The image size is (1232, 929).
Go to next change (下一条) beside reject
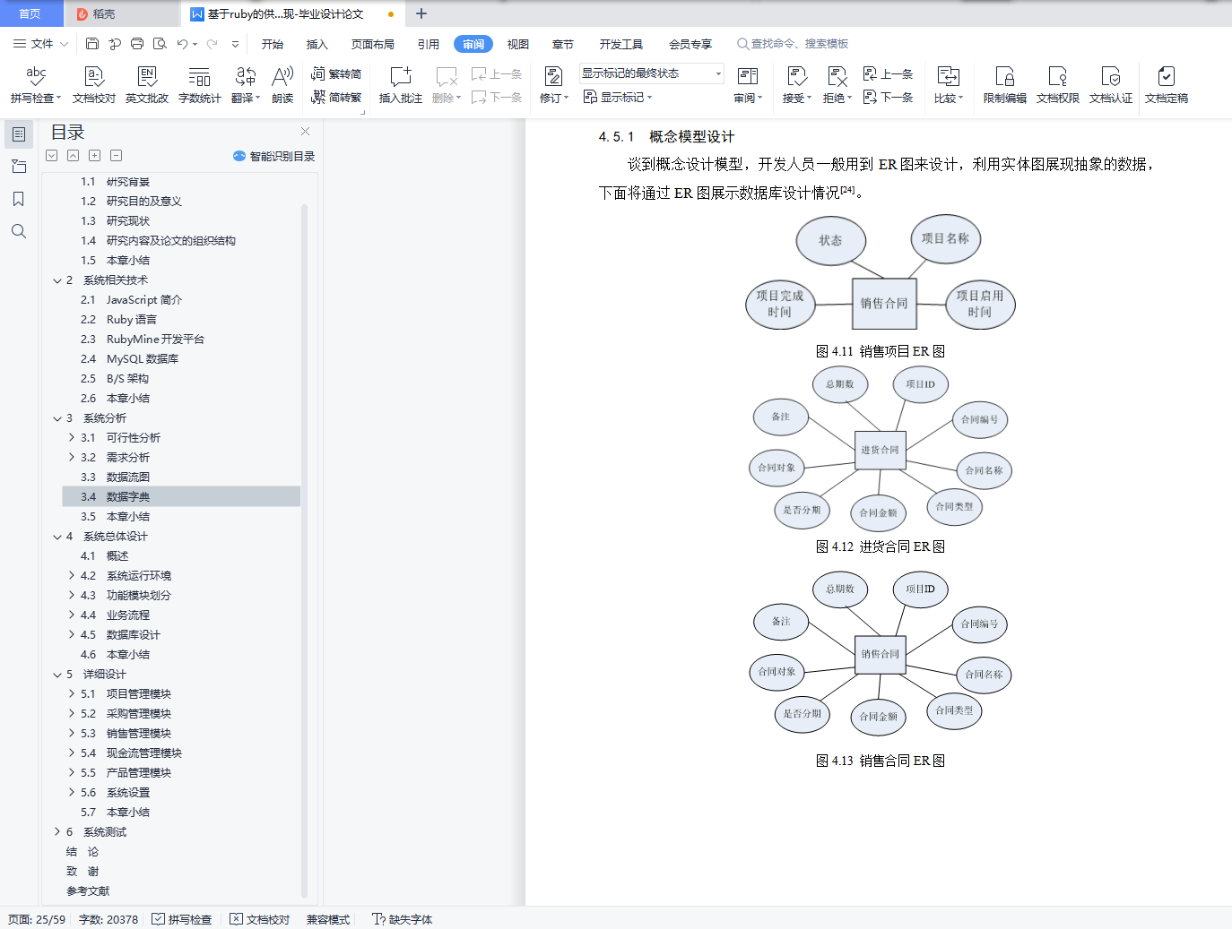coord(888,97)
